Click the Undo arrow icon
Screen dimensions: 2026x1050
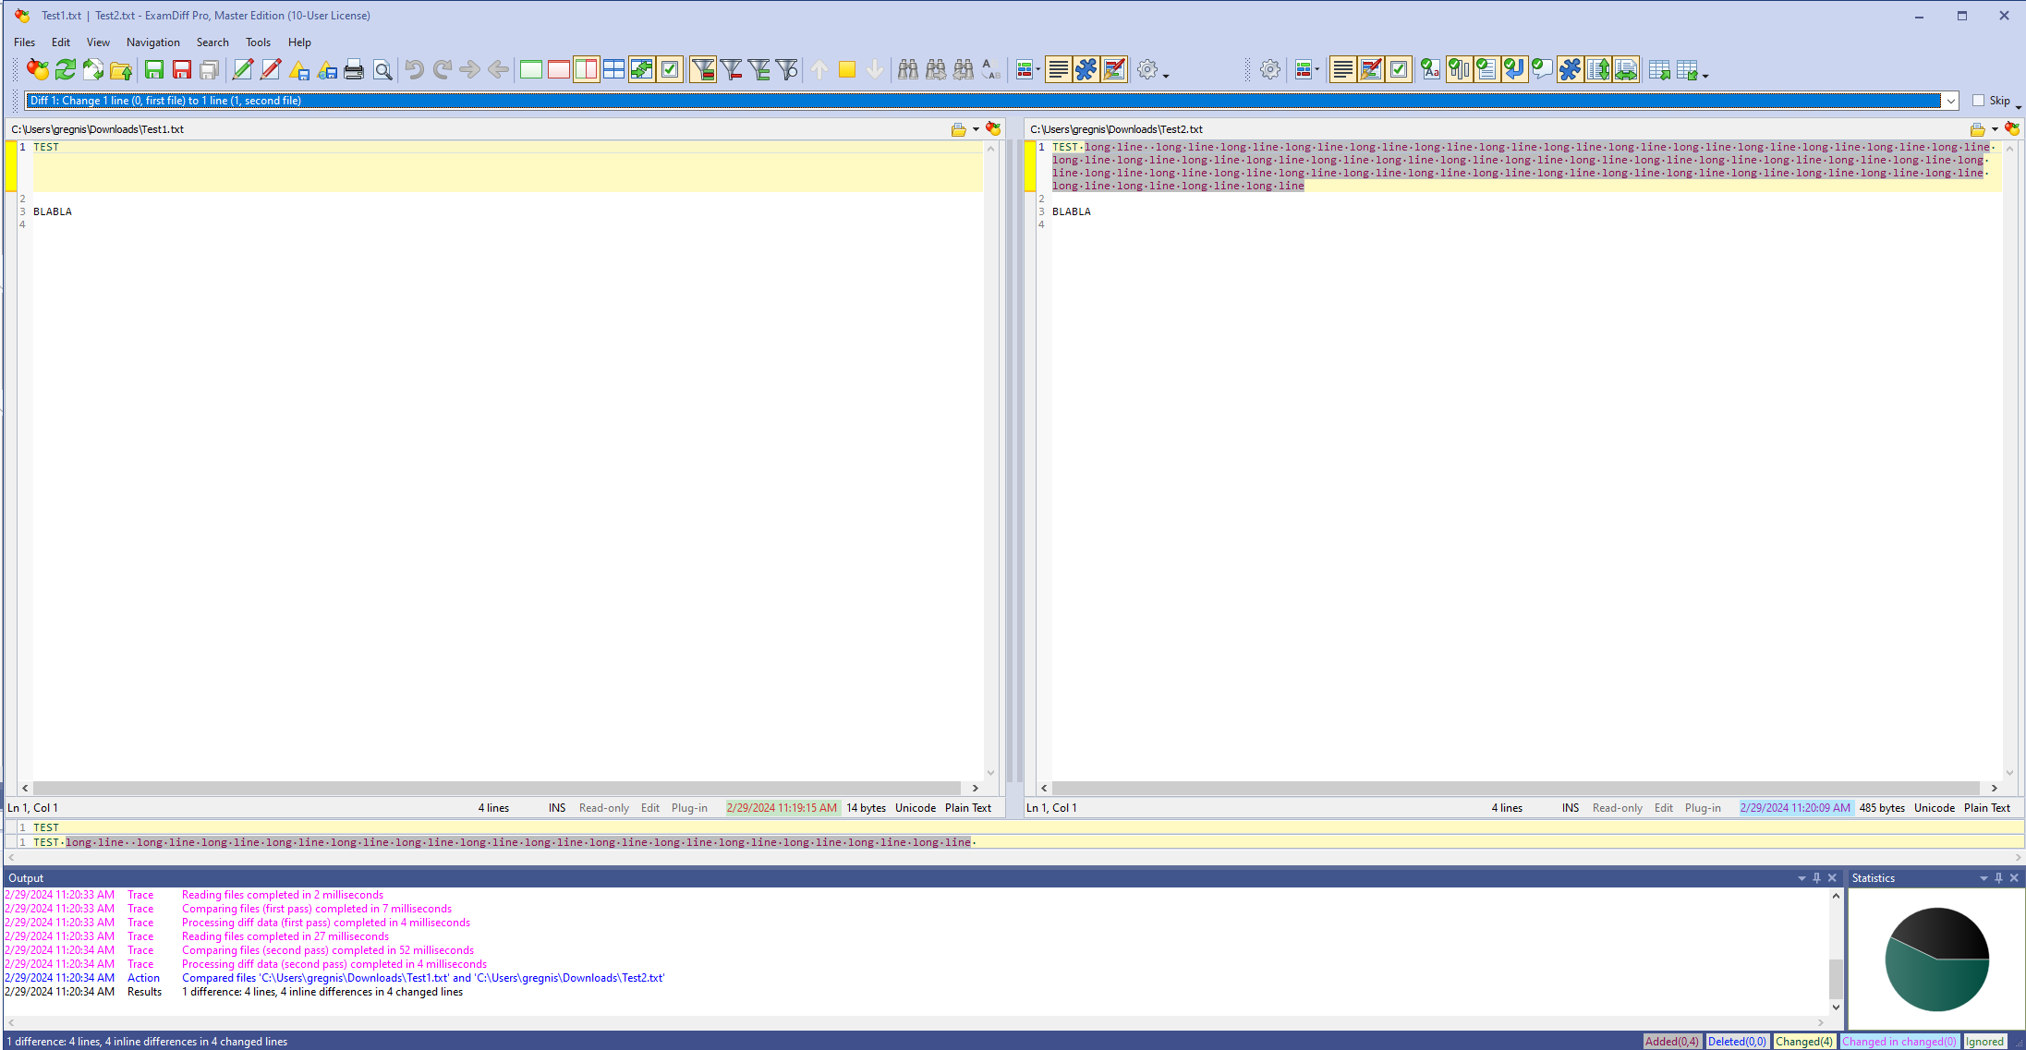(x=415, y=69)
